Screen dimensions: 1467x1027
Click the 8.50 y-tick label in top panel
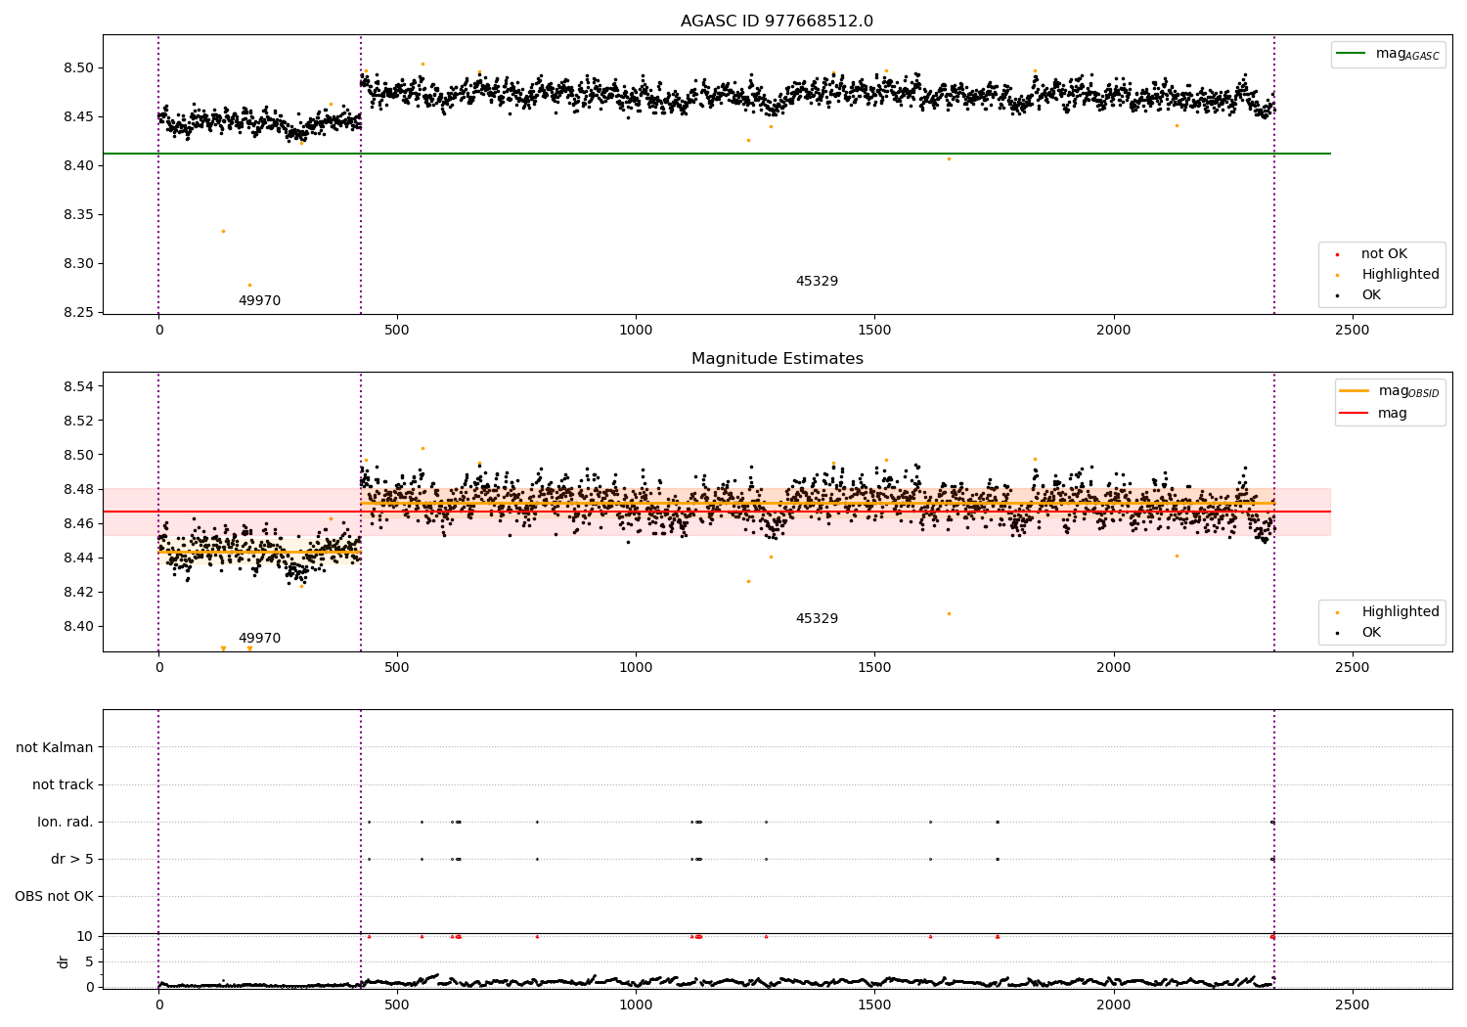tap(78, 68)
